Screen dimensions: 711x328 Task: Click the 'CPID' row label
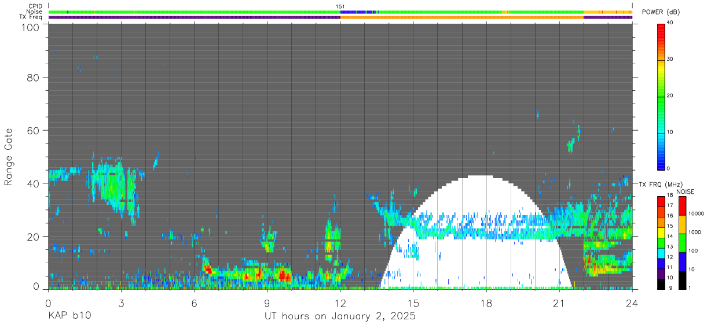point(35,6)
